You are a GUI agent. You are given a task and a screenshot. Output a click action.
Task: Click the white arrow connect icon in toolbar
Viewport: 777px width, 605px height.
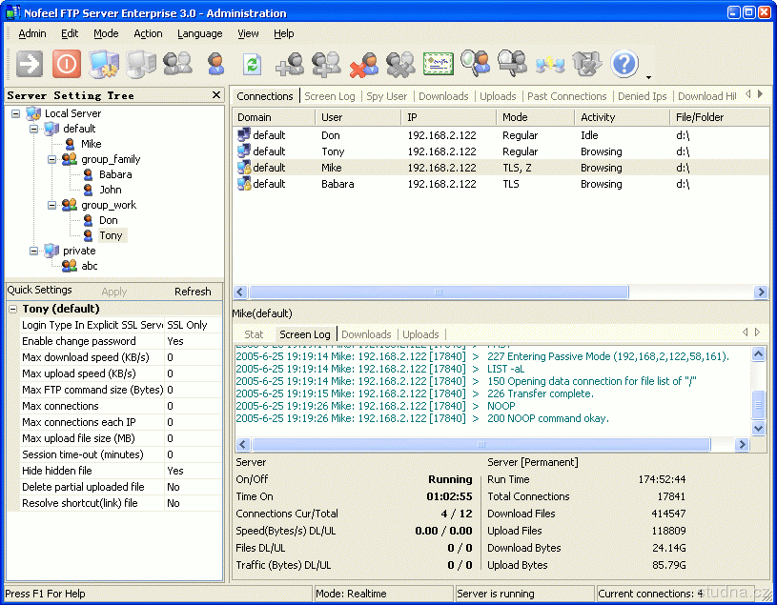[x=30, y=64]
